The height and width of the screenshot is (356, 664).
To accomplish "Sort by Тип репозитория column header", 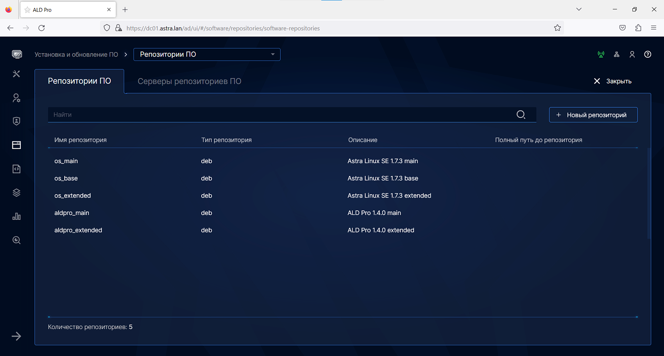I will tap(227, 140).
